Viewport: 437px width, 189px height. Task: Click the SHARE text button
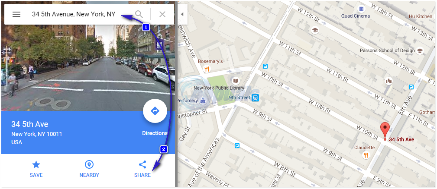tap(142, 175)
